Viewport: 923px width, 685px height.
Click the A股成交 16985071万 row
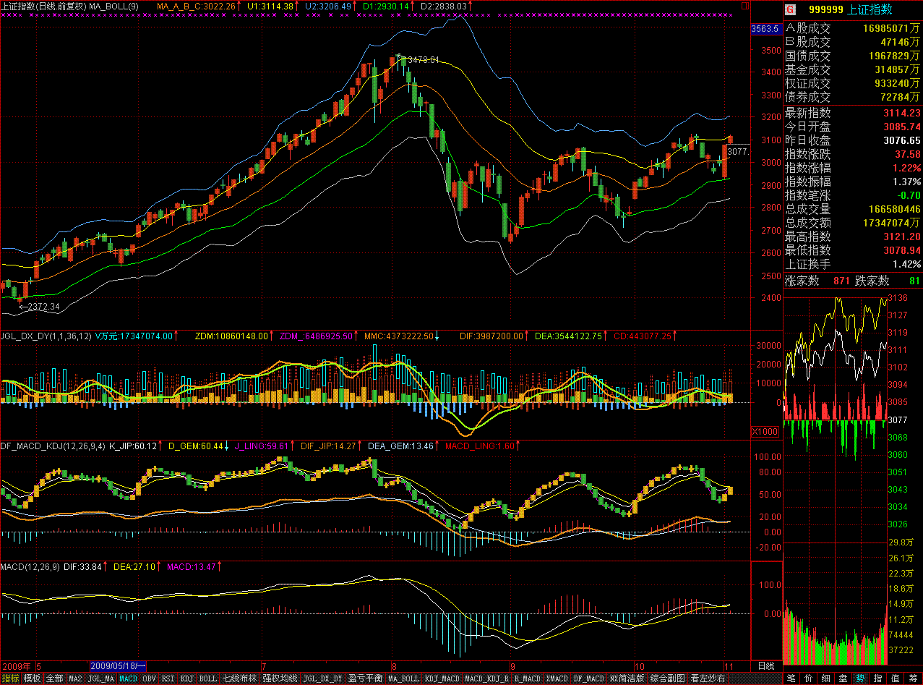853,29
